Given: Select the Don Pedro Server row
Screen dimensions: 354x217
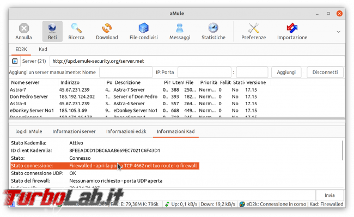Looking at the screenshot, I should pyautogui.click(x=177, y=97).
